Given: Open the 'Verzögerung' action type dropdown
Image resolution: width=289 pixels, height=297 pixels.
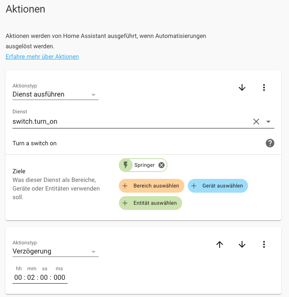Looking at the screenshot, I should [56, 251].
